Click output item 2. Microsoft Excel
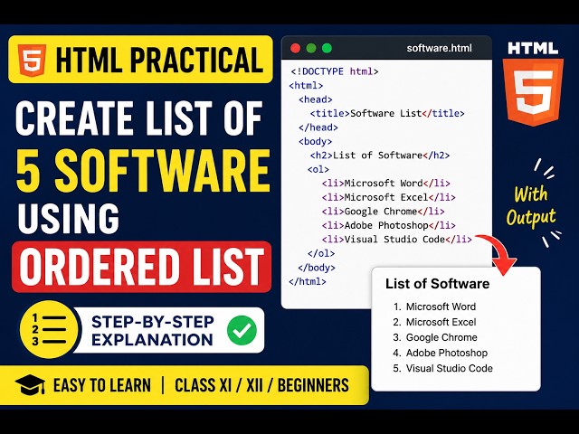 tap(434, 322)
